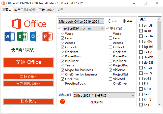Uncheck the Teams checkbox in suite list
Viewport: 163px width, 114px height.
tap(63, 65)
